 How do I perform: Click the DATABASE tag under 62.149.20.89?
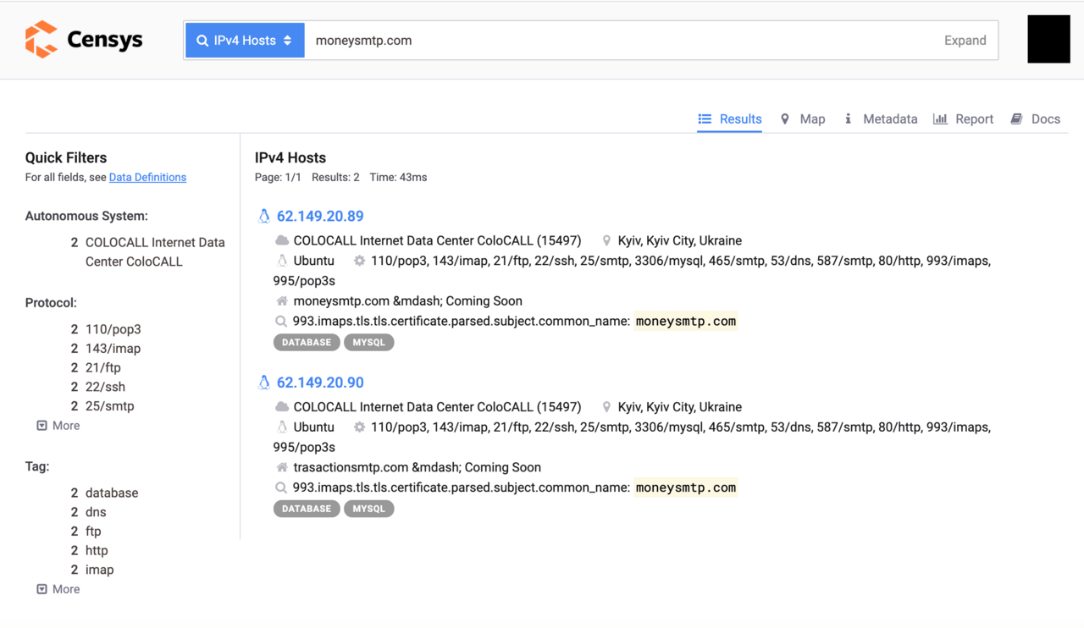[307, 343]
